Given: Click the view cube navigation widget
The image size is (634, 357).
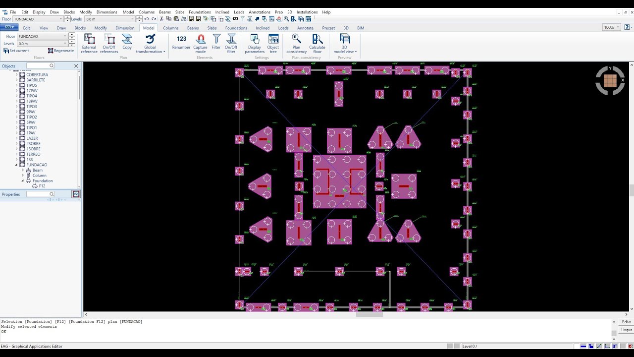Looking at the screenshot, I should click(610, 80).
